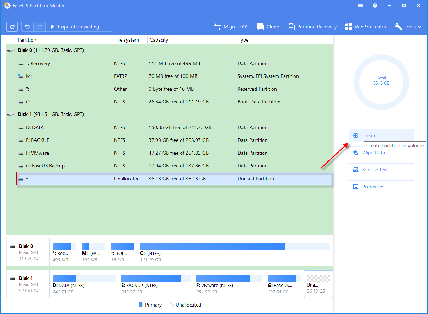The height and width of the screenshot is (314, 428).
Task: Sort by the File system column header
Action: 127,40
